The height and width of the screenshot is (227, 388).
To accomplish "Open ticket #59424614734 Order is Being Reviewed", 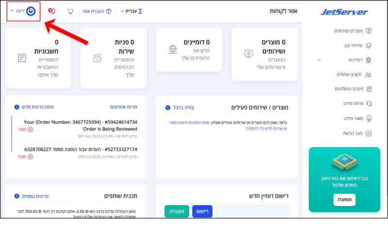I will click(81, 125).
